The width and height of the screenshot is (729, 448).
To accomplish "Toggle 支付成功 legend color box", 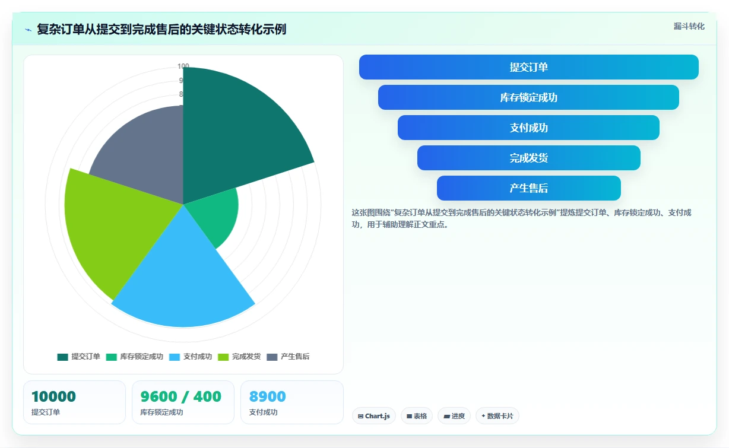I will click(x=175, y=357).
